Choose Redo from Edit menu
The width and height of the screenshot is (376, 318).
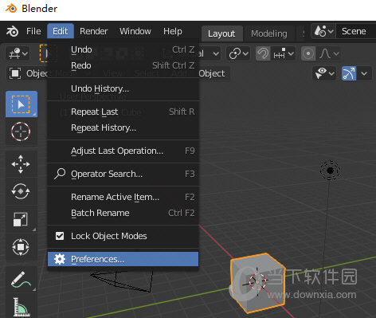123,65
